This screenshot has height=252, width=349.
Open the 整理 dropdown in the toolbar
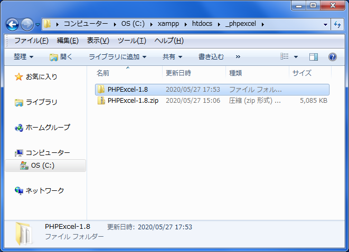(x=24, y=57)
